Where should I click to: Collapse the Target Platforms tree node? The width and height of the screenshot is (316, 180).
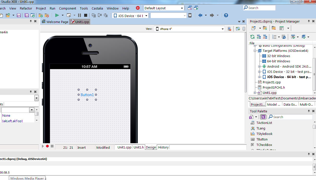255,51
